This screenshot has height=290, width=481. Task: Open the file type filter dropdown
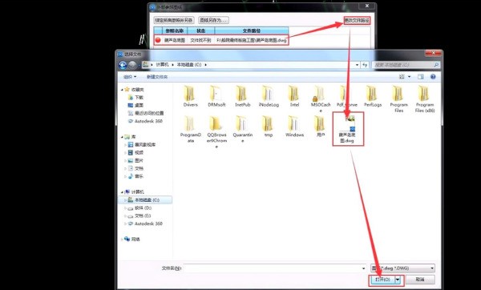pyautogui.click(x=402, y=268)
